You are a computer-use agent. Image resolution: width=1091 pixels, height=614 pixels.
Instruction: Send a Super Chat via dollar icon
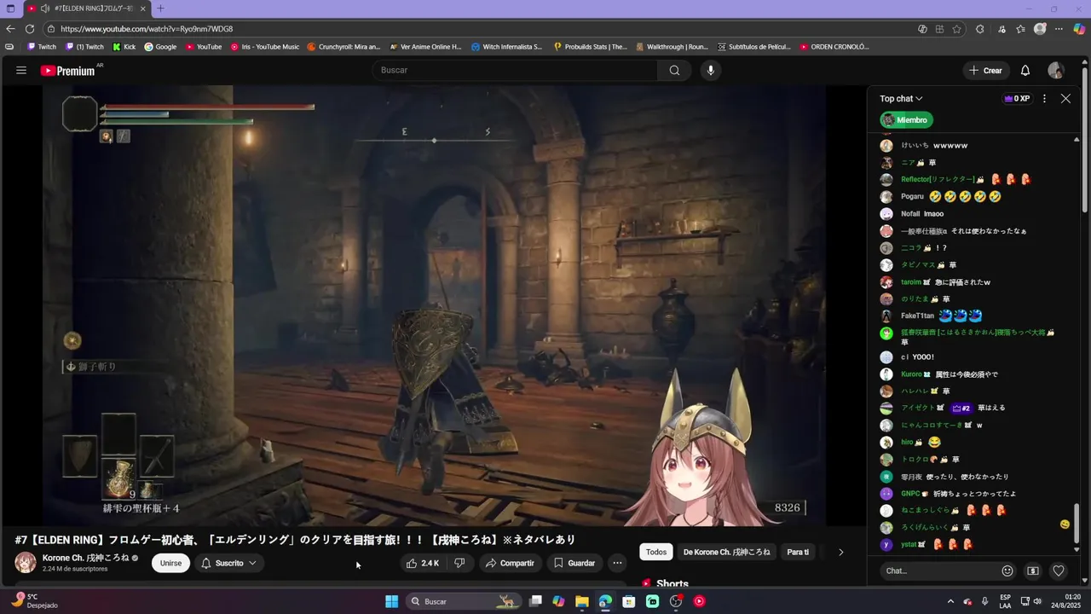point(1033,571)
